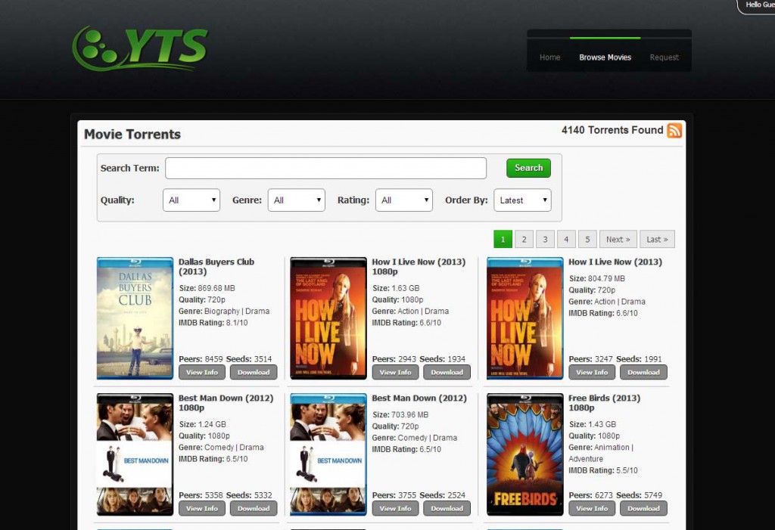Open the Dallas Buyers Club poster thumbnail
The image size is (775, 530).
pyautogui.click(x=135, y=318)
